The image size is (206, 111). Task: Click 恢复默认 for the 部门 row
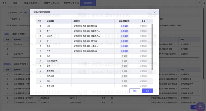pos(143,41)
